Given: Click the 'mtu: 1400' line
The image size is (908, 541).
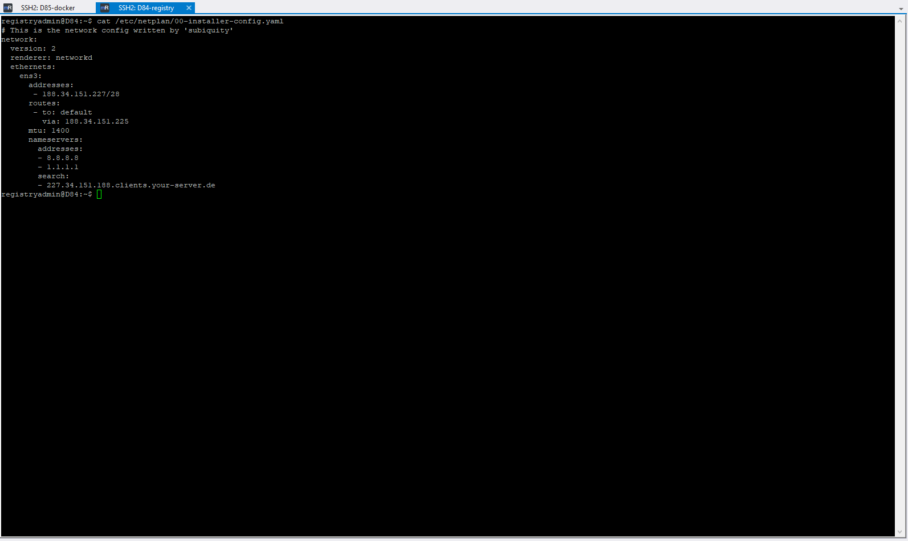Looking at the screenshot, I should 49,130.
